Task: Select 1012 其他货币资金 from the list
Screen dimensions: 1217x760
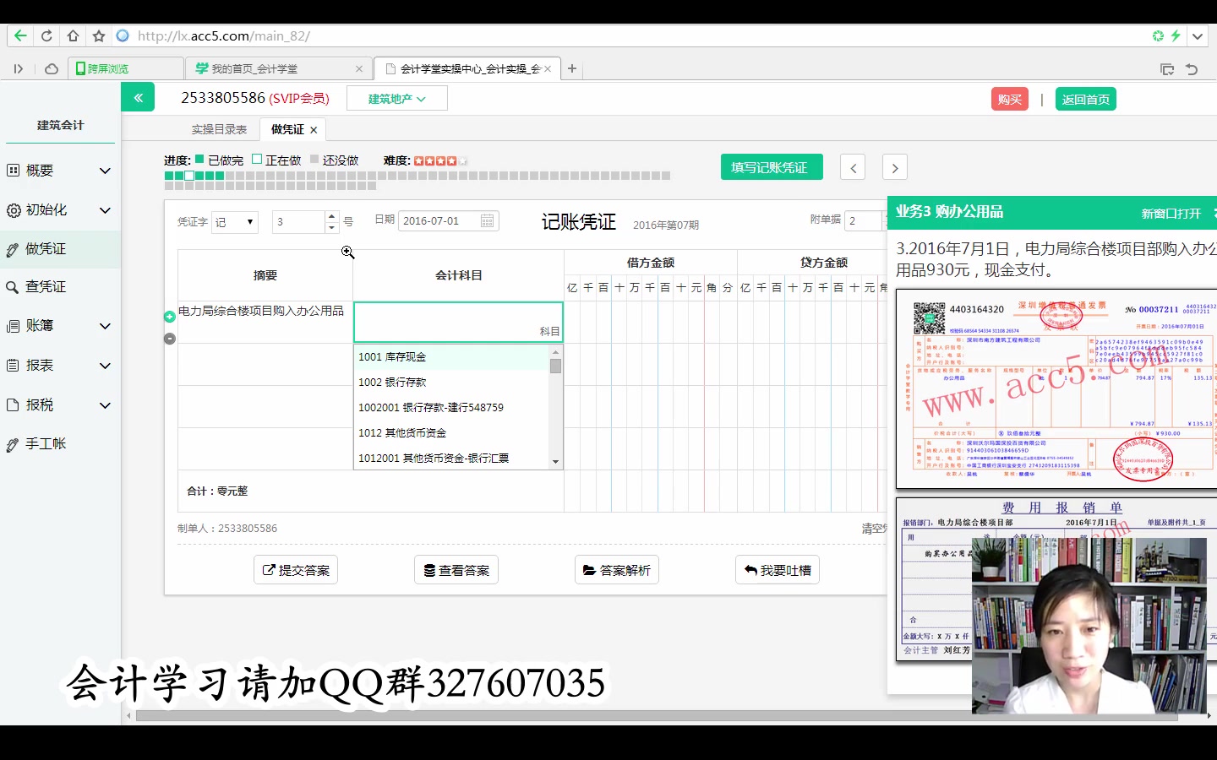Action: pos(451,433)
